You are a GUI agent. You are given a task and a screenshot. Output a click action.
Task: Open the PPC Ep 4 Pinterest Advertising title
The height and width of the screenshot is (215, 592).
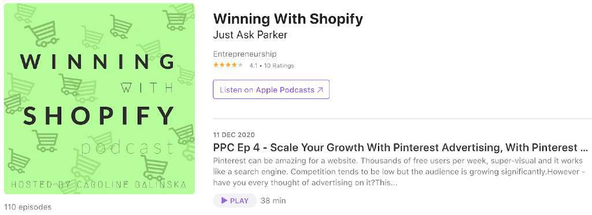click(401, 147)
